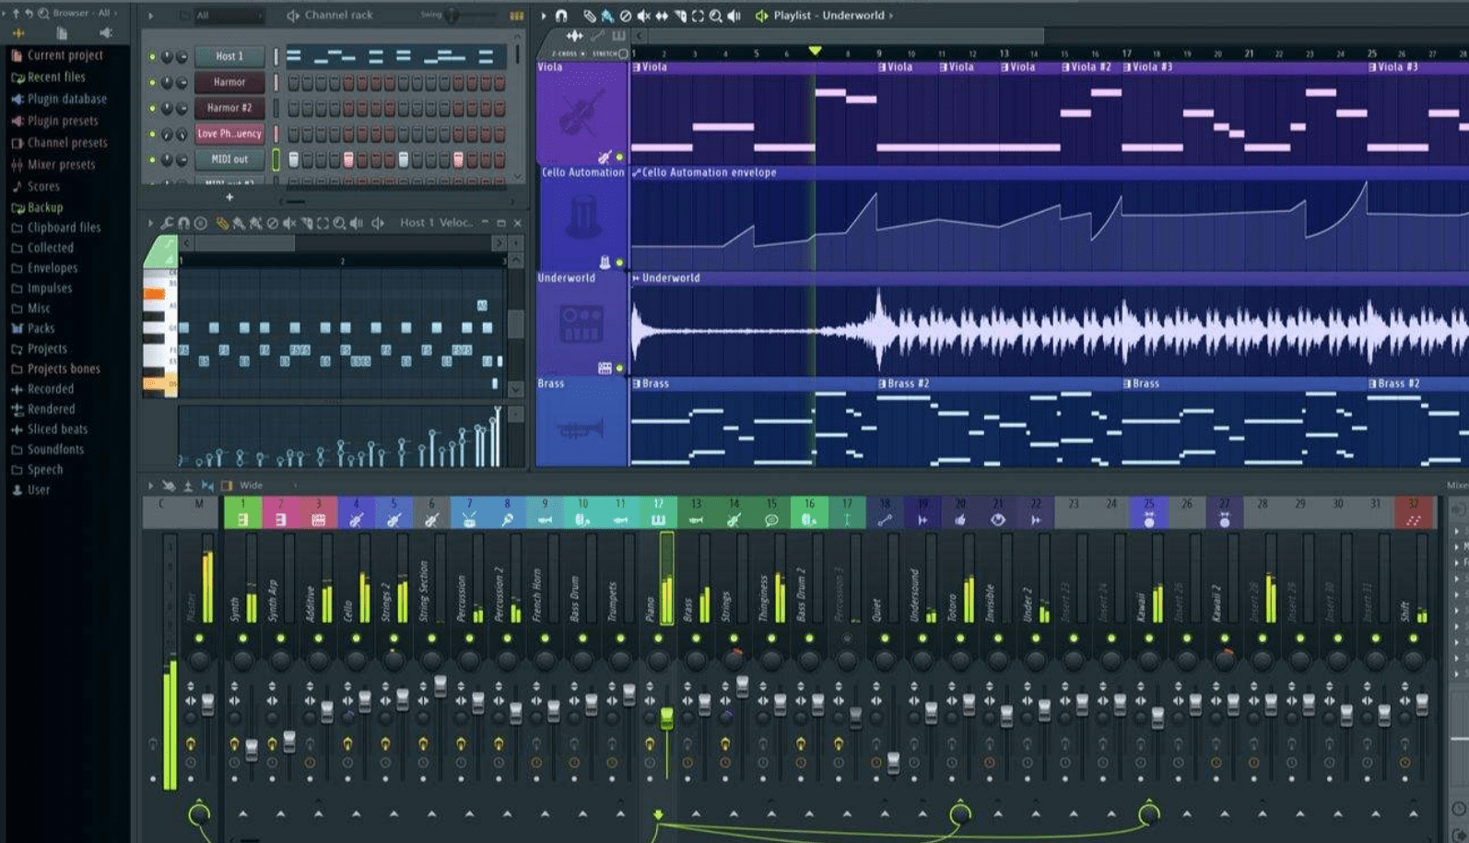Open the Host 1 Veloc.. target control selector

tap(435, 223)
